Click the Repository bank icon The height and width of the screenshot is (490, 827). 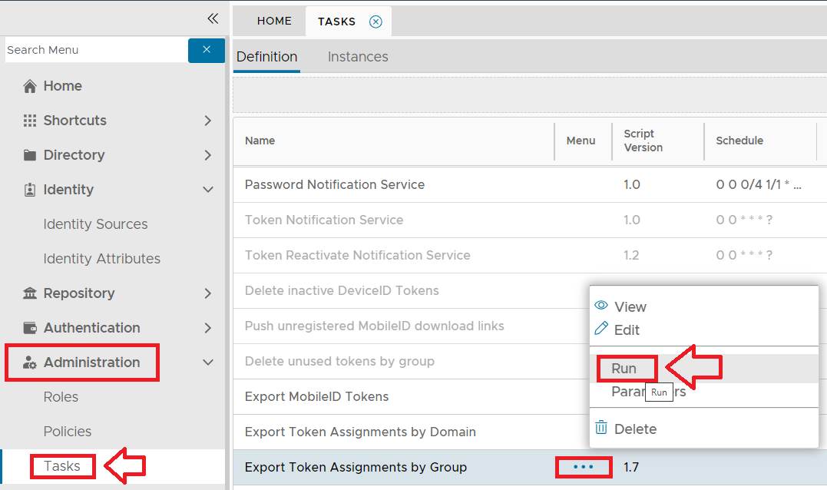[30, 293]
